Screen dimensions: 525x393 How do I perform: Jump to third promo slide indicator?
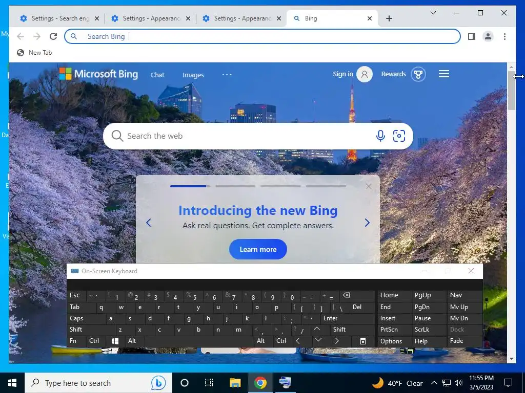click(x=280, y=186)
